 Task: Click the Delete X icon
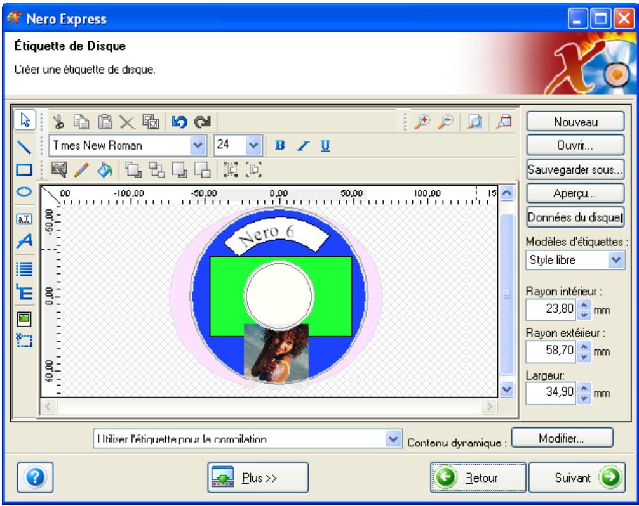click(127, 122)
